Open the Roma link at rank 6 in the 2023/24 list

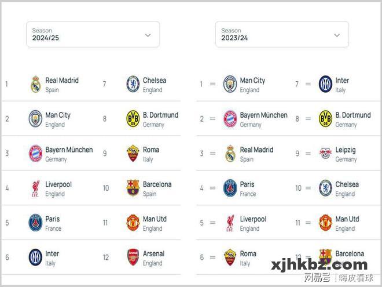click(248, 254)
